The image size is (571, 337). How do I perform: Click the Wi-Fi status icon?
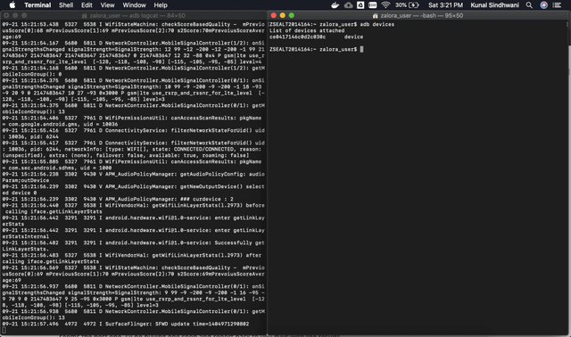[385, 5]
